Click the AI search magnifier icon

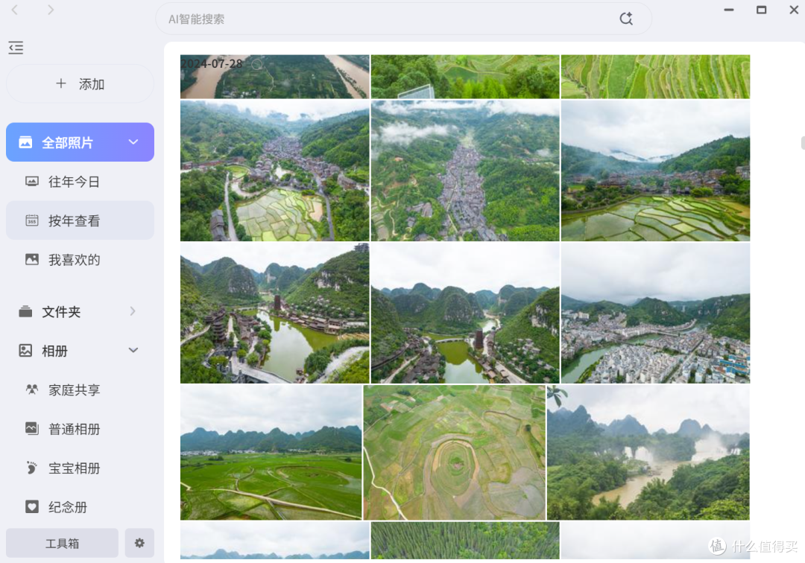pyautogui.click(x=626, y=19)
